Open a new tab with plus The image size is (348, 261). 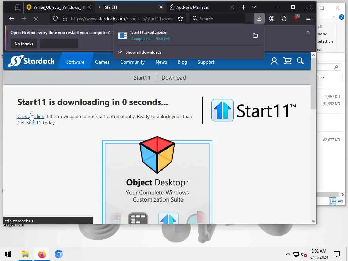(243, 7)
